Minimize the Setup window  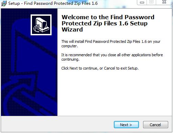[142, 2]
